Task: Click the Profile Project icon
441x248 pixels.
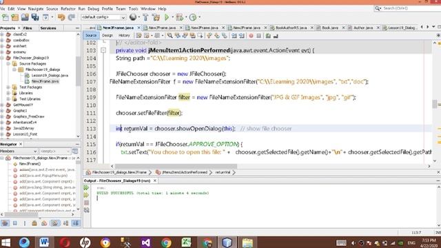Action: (193, 17)
